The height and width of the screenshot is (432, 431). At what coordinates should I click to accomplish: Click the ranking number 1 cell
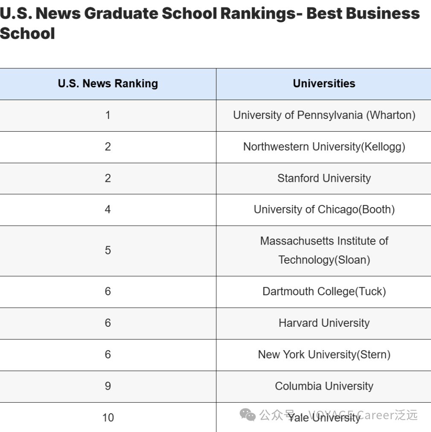click(108, 115)
